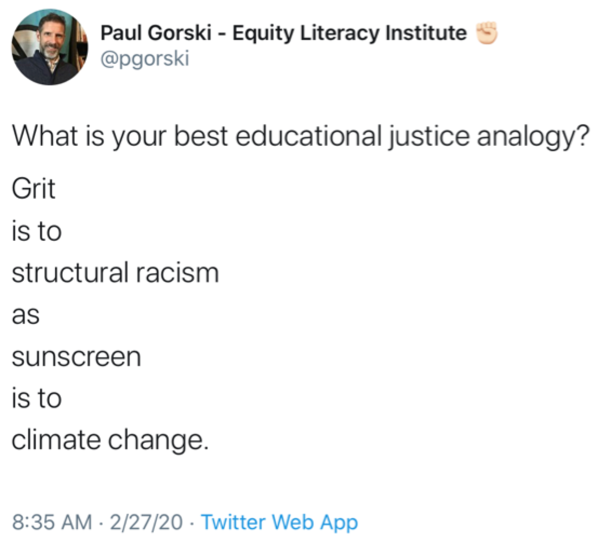This screenshot has width=611, height=542.
Task: Click the Paul Gorski display name
Action: click(156, 32)
